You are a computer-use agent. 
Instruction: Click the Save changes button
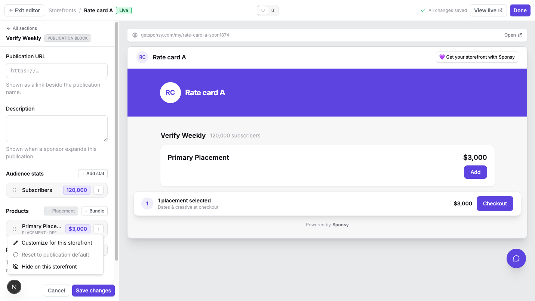tap(93, 291)
